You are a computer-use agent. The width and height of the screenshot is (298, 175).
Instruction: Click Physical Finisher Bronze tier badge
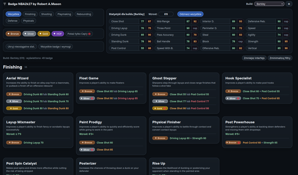[x=160, y=138]
